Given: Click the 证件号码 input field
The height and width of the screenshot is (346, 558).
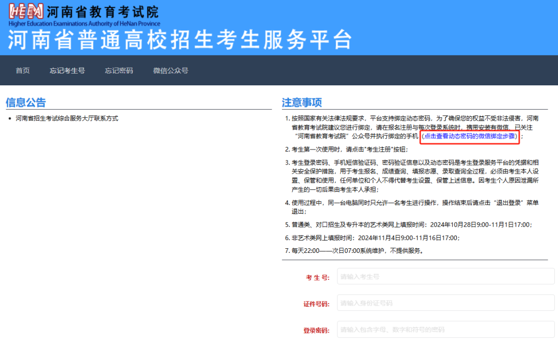Looking at the screenshot, I should click(x=444, y=303).
